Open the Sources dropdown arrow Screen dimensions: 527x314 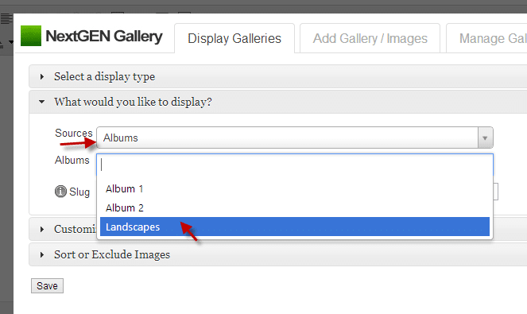[485, 138]
